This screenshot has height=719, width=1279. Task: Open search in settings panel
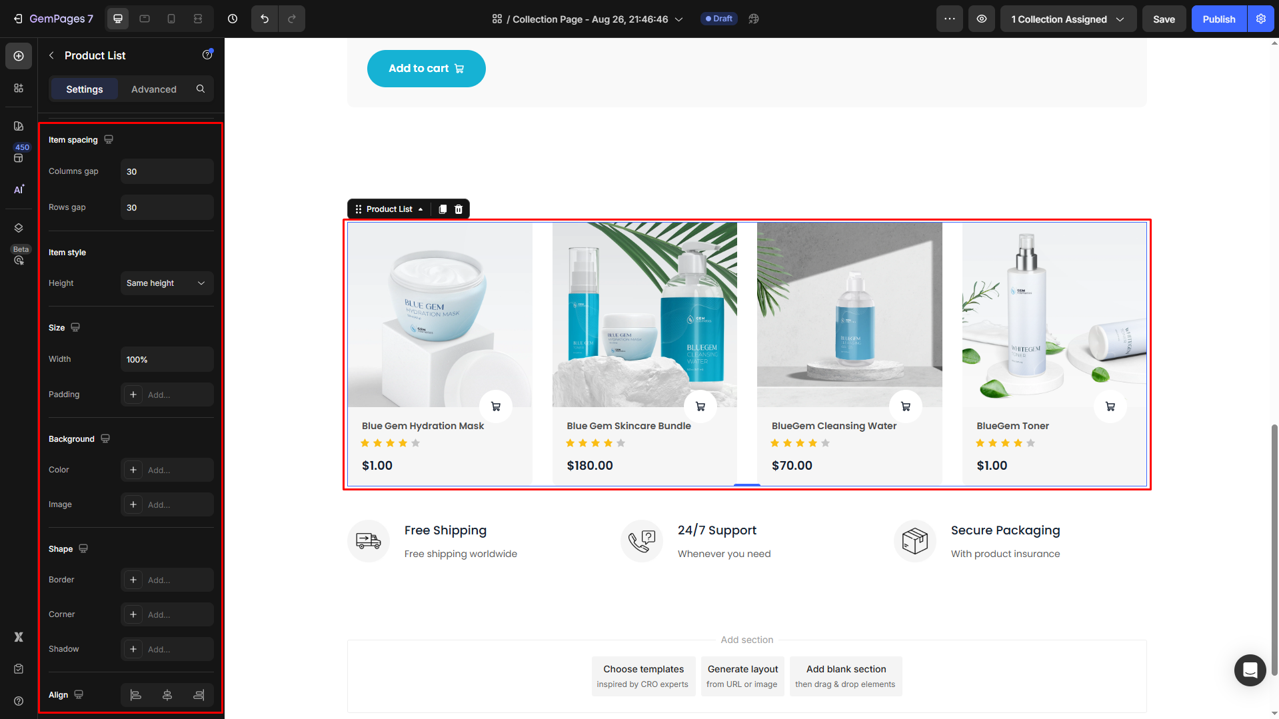point(201,89)
